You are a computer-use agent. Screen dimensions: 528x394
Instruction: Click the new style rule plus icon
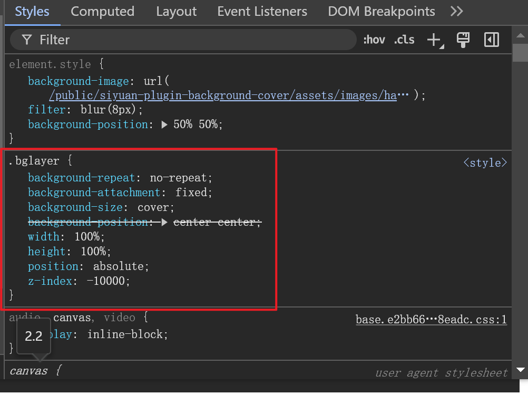coord(434,40)
